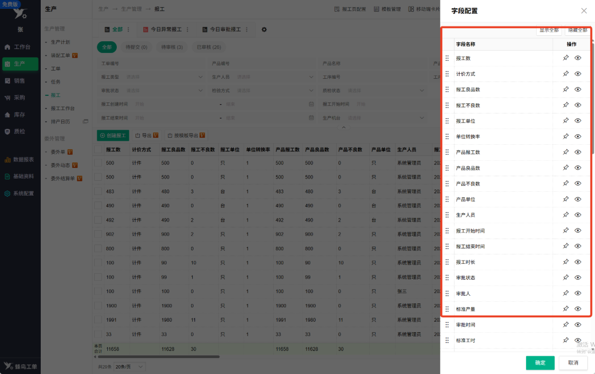This screenshot has height=374, width=595.
Task: Pin the 报工数 field
Action: 565,58
